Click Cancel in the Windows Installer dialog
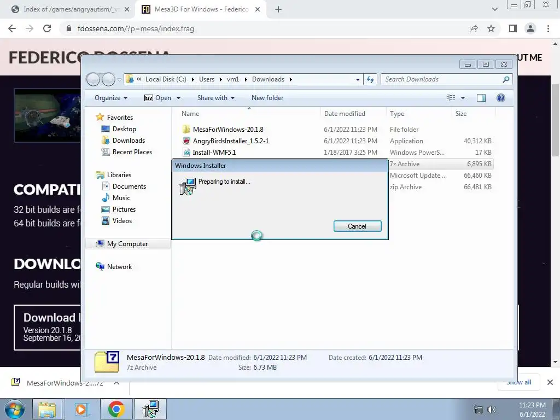This screenshot has width=560, height=420. click(357, 226)
